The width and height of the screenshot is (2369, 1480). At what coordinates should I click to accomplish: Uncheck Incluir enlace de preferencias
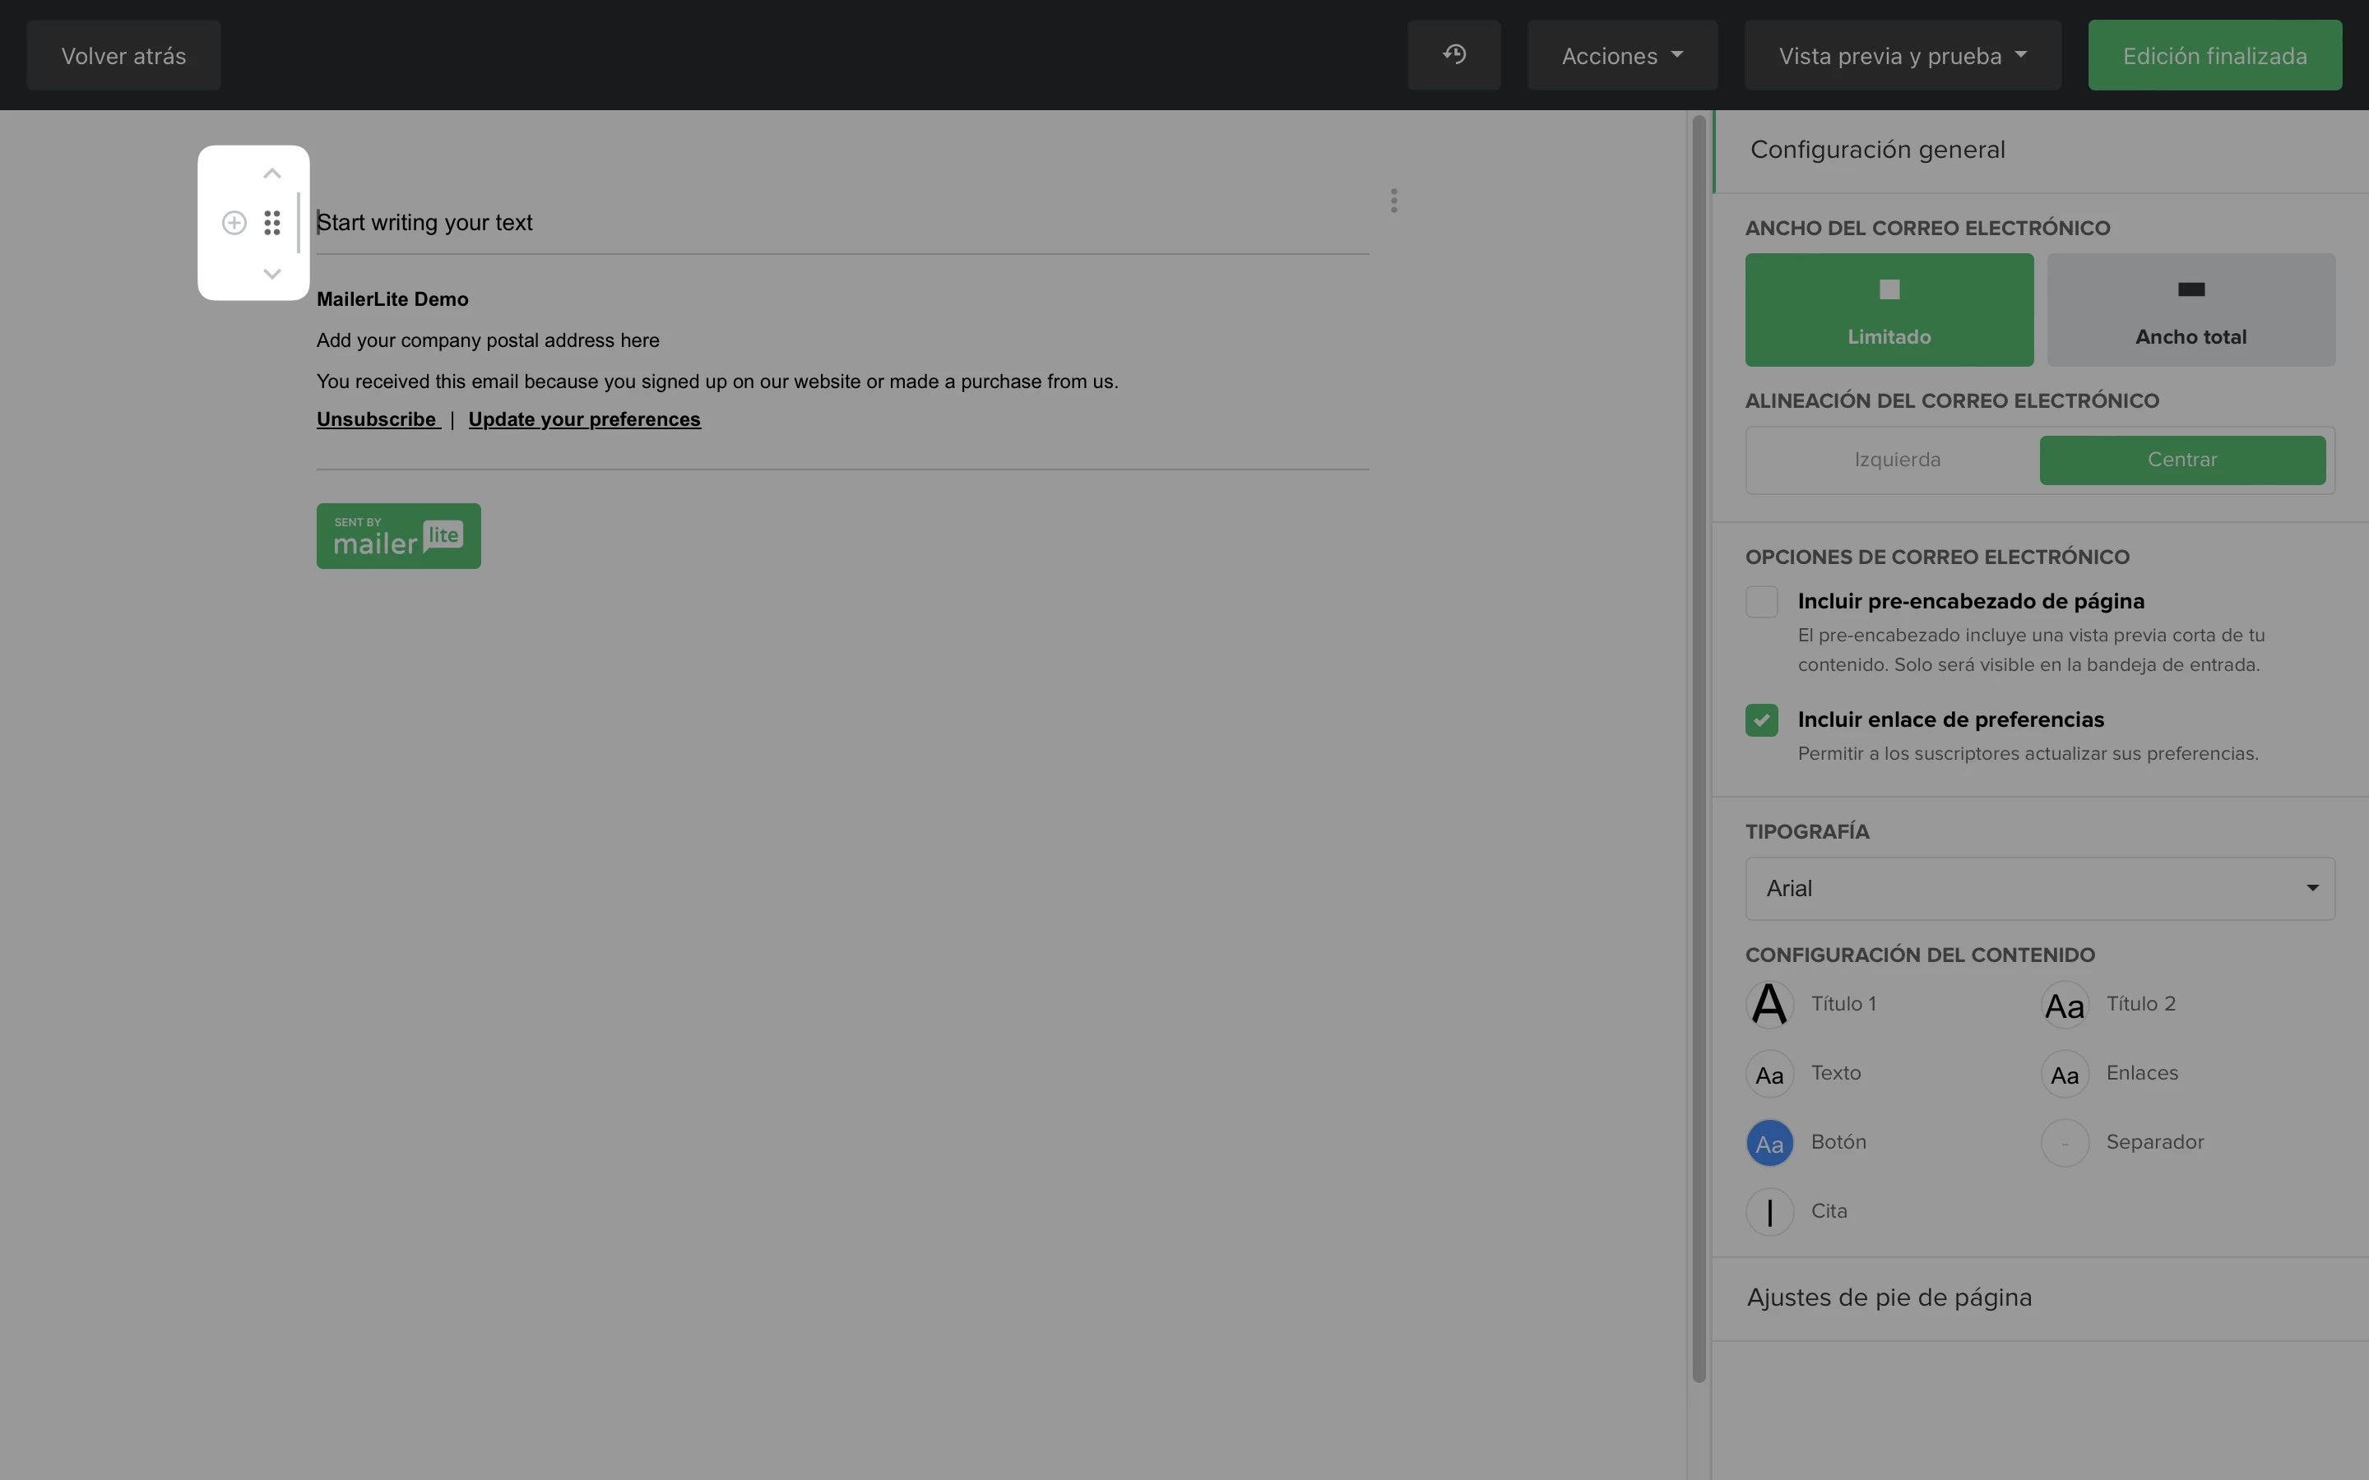1761,719
